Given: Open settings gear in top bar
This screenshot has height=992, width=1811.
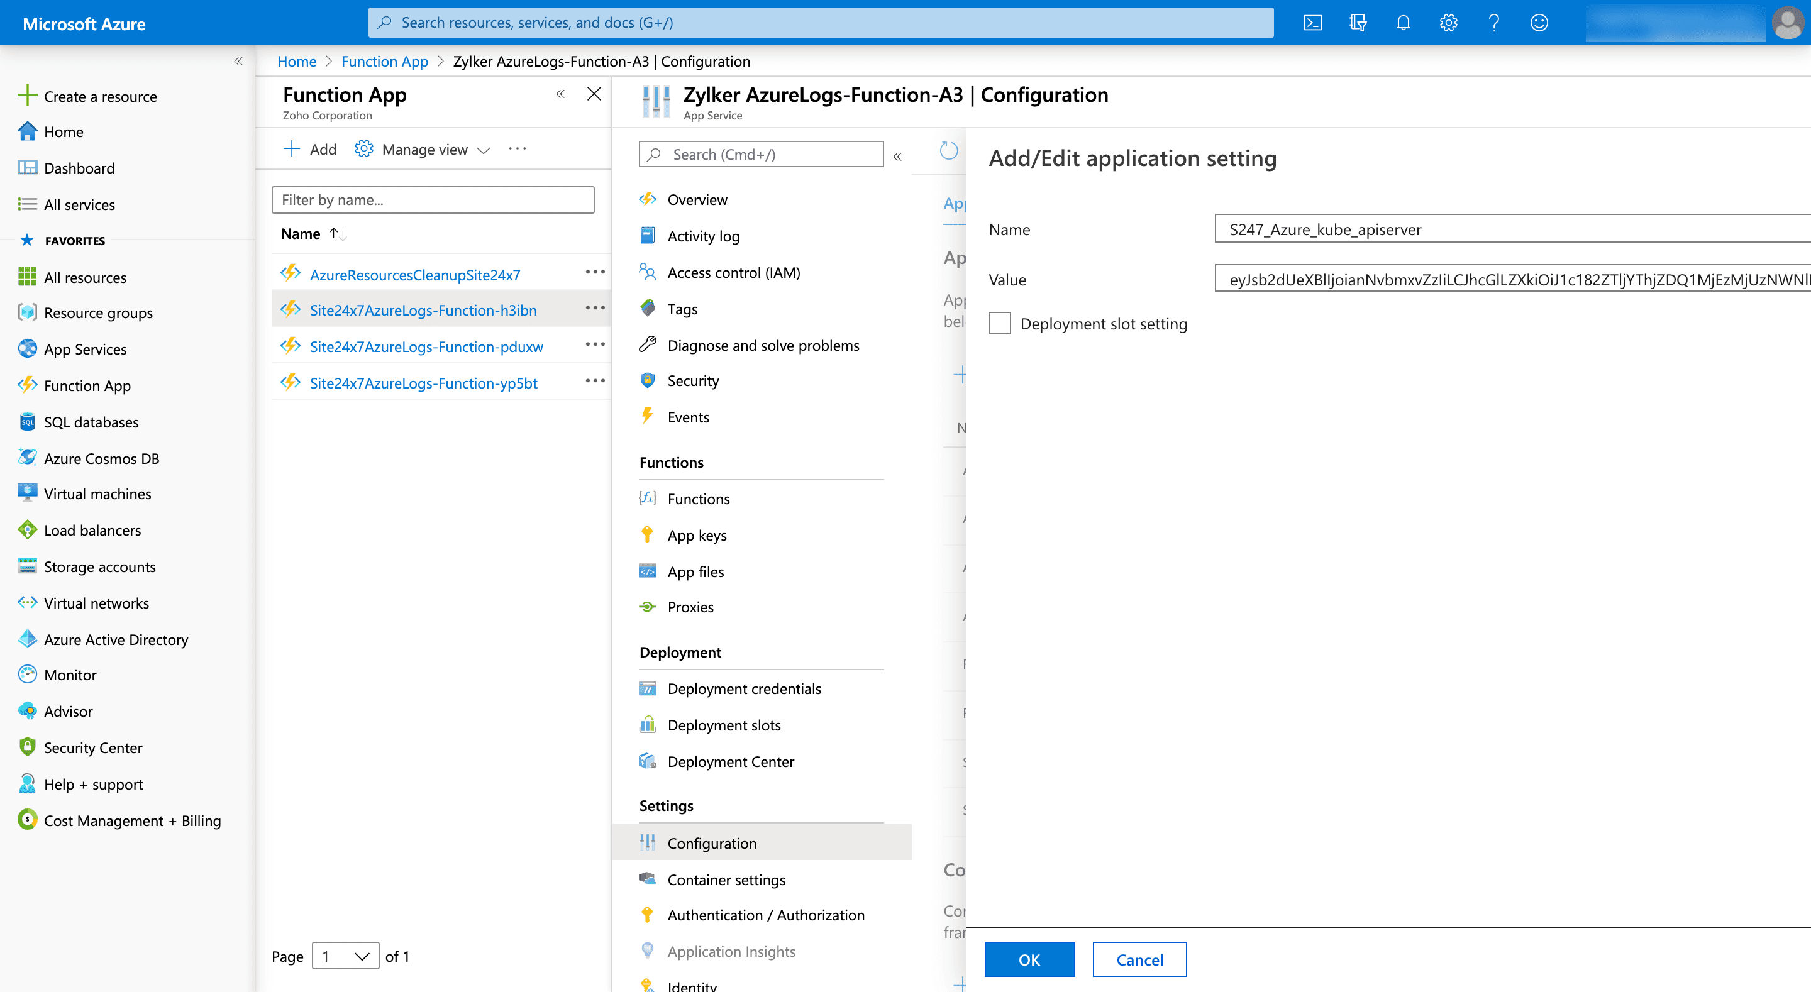Looking at the screenshot, I should pyautogui.click(x=1448, y=23).
